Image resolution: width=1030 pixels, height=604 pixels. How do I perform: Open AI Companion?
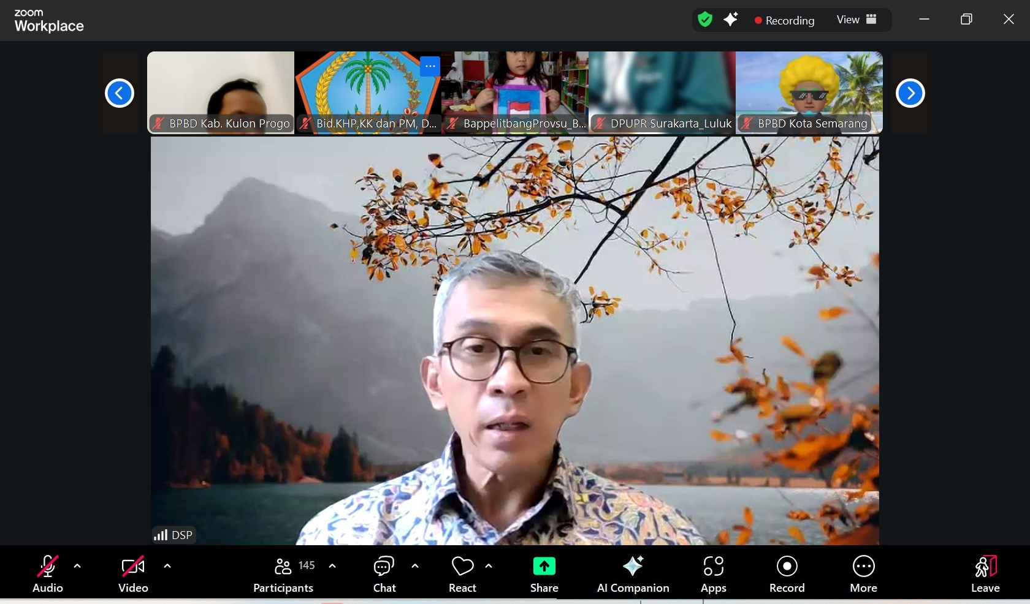(633, 574)
